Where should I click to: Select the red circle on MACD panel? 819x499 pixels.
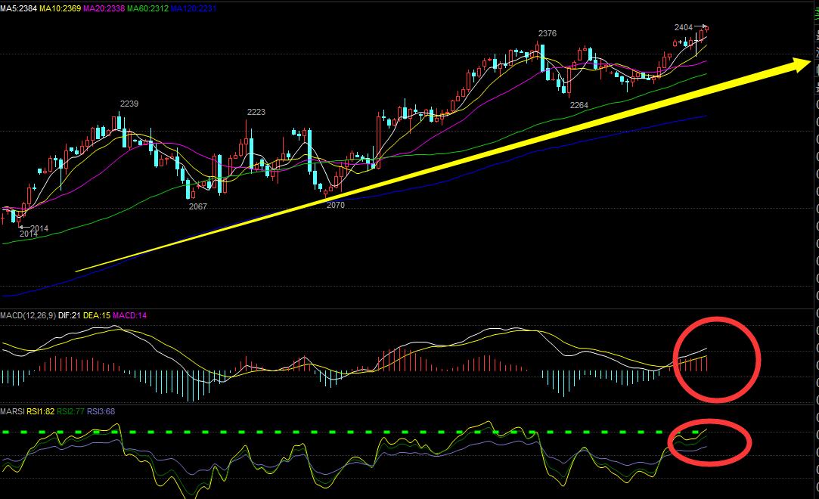point(716,359)
